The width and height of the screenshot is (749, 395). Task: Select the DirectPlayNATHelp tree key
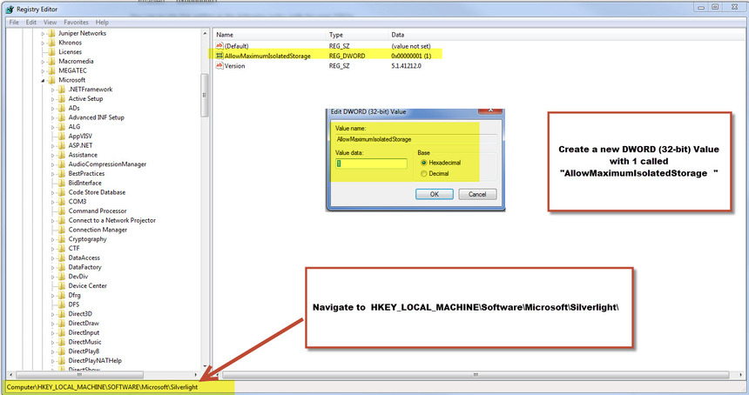coord(95,361)
